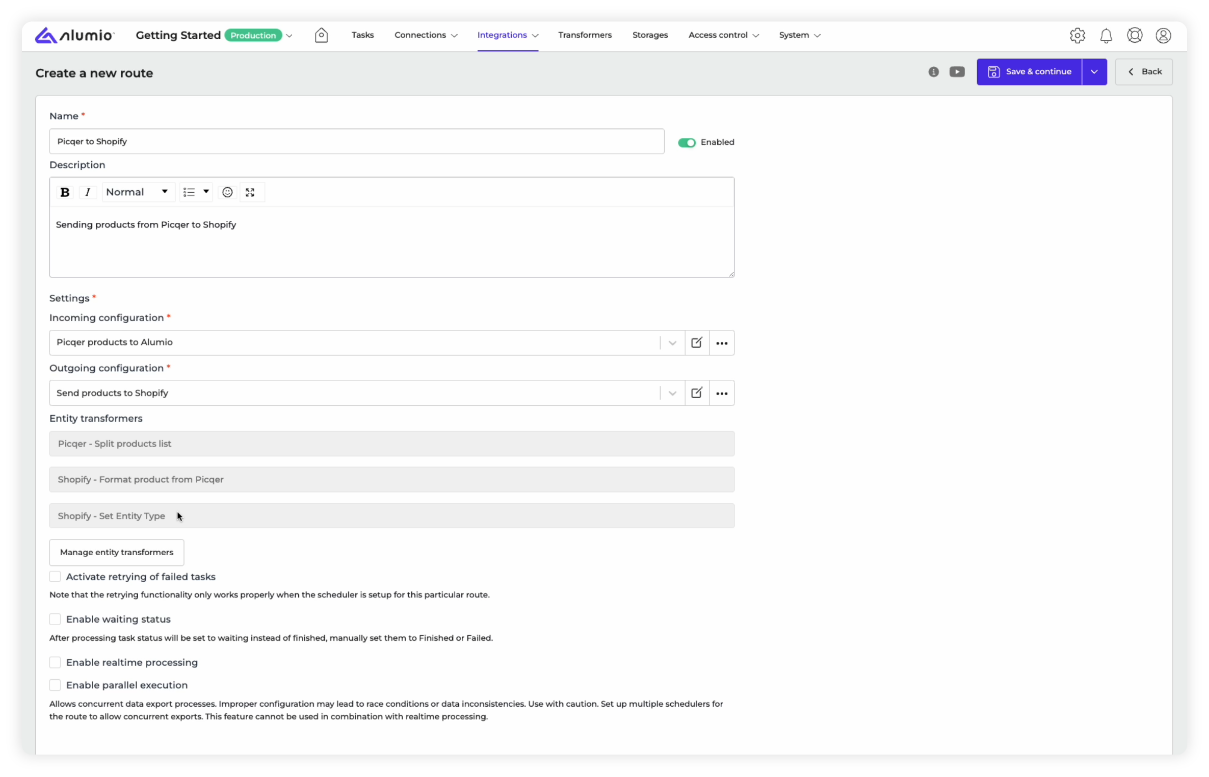Expand the Connections menu
The image size is (1209, 777).
click(426, 35)
